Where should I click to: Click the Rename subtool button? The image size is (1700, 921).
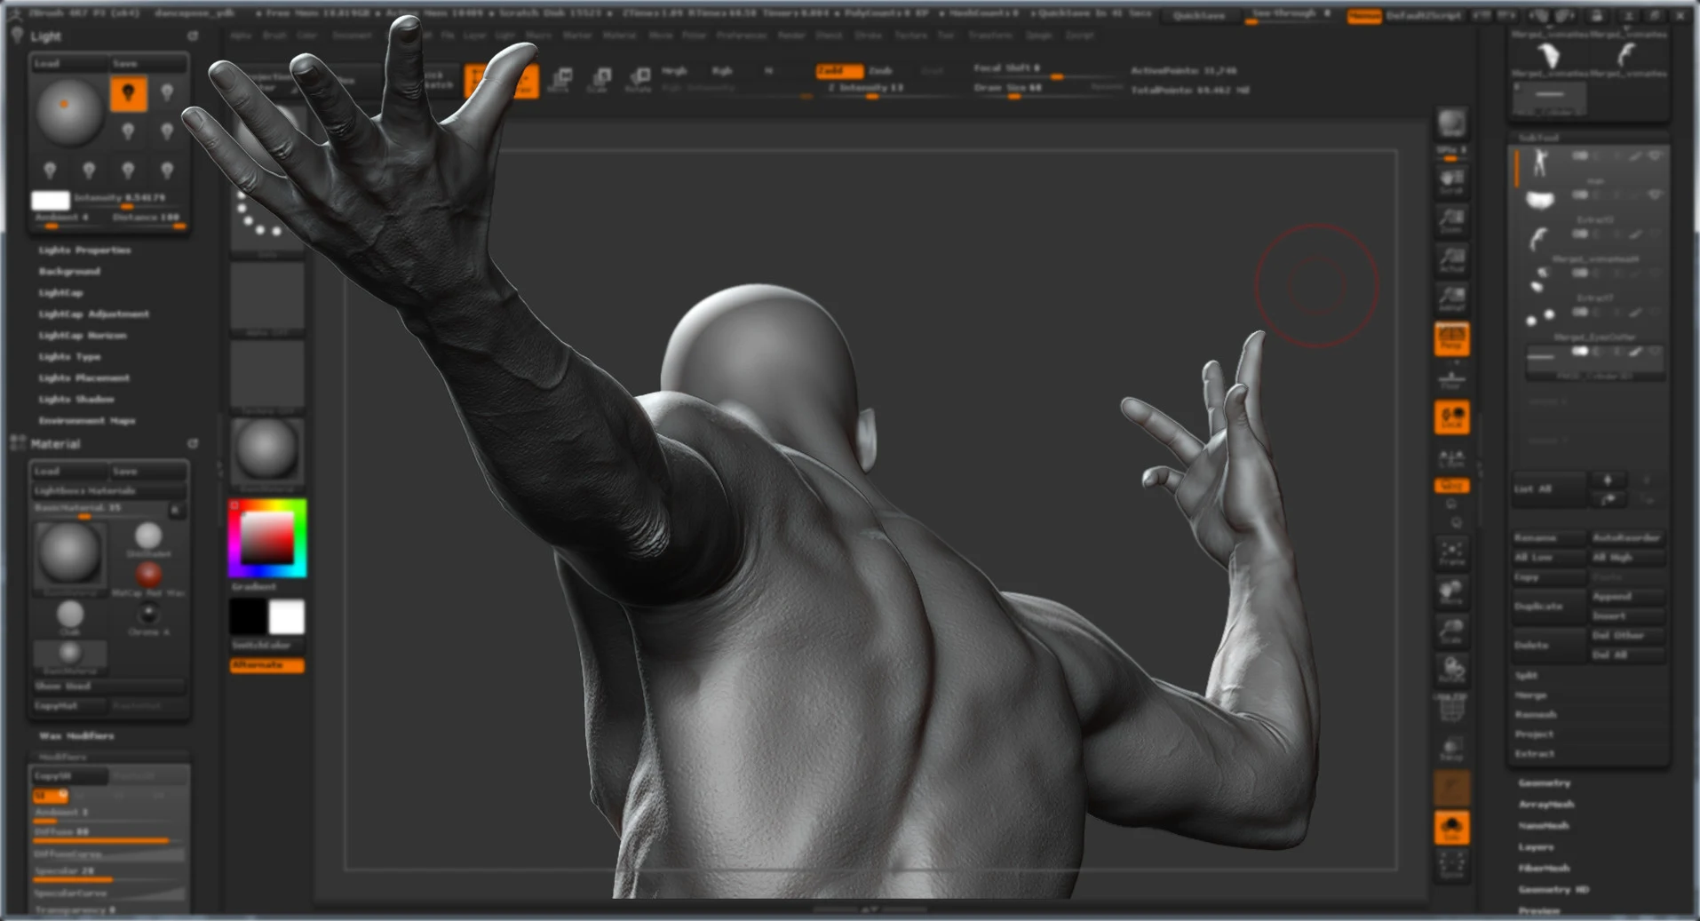pos(1548,538)
